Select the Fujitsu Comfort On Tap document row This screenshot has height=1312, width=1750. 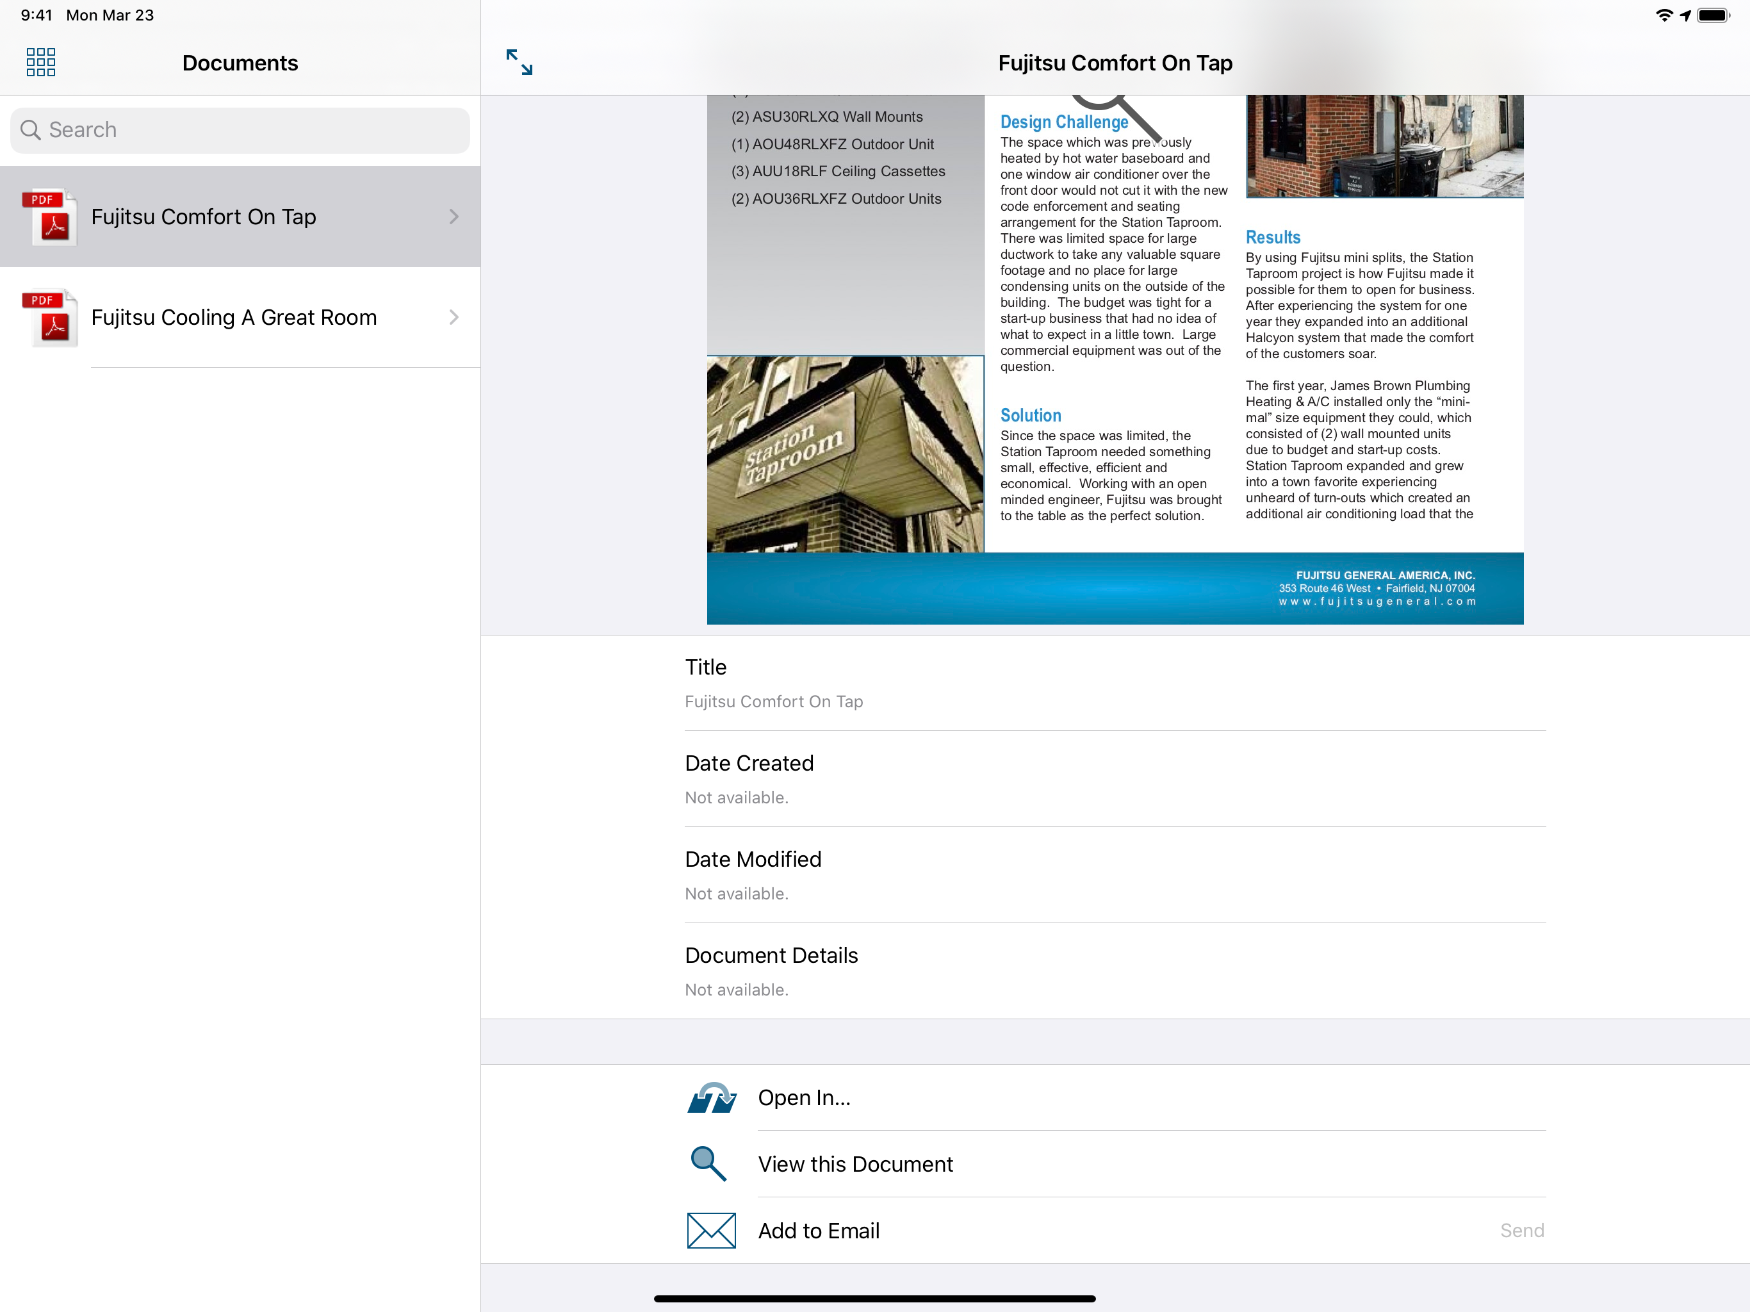(240, 216)
